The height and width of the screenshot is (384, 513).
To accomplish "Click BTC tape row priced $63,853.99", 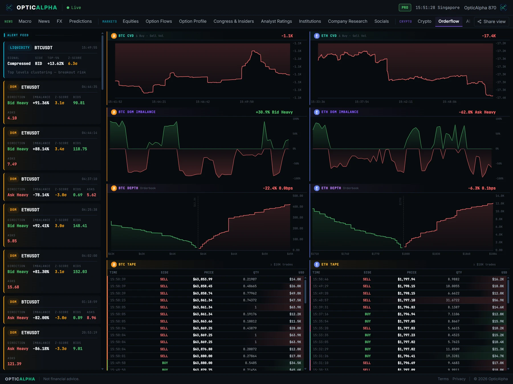I will point(206,279).
